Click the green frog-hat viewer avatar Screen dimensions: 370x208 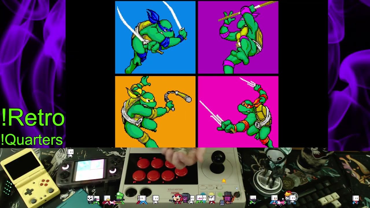click(x=120, y=198)
